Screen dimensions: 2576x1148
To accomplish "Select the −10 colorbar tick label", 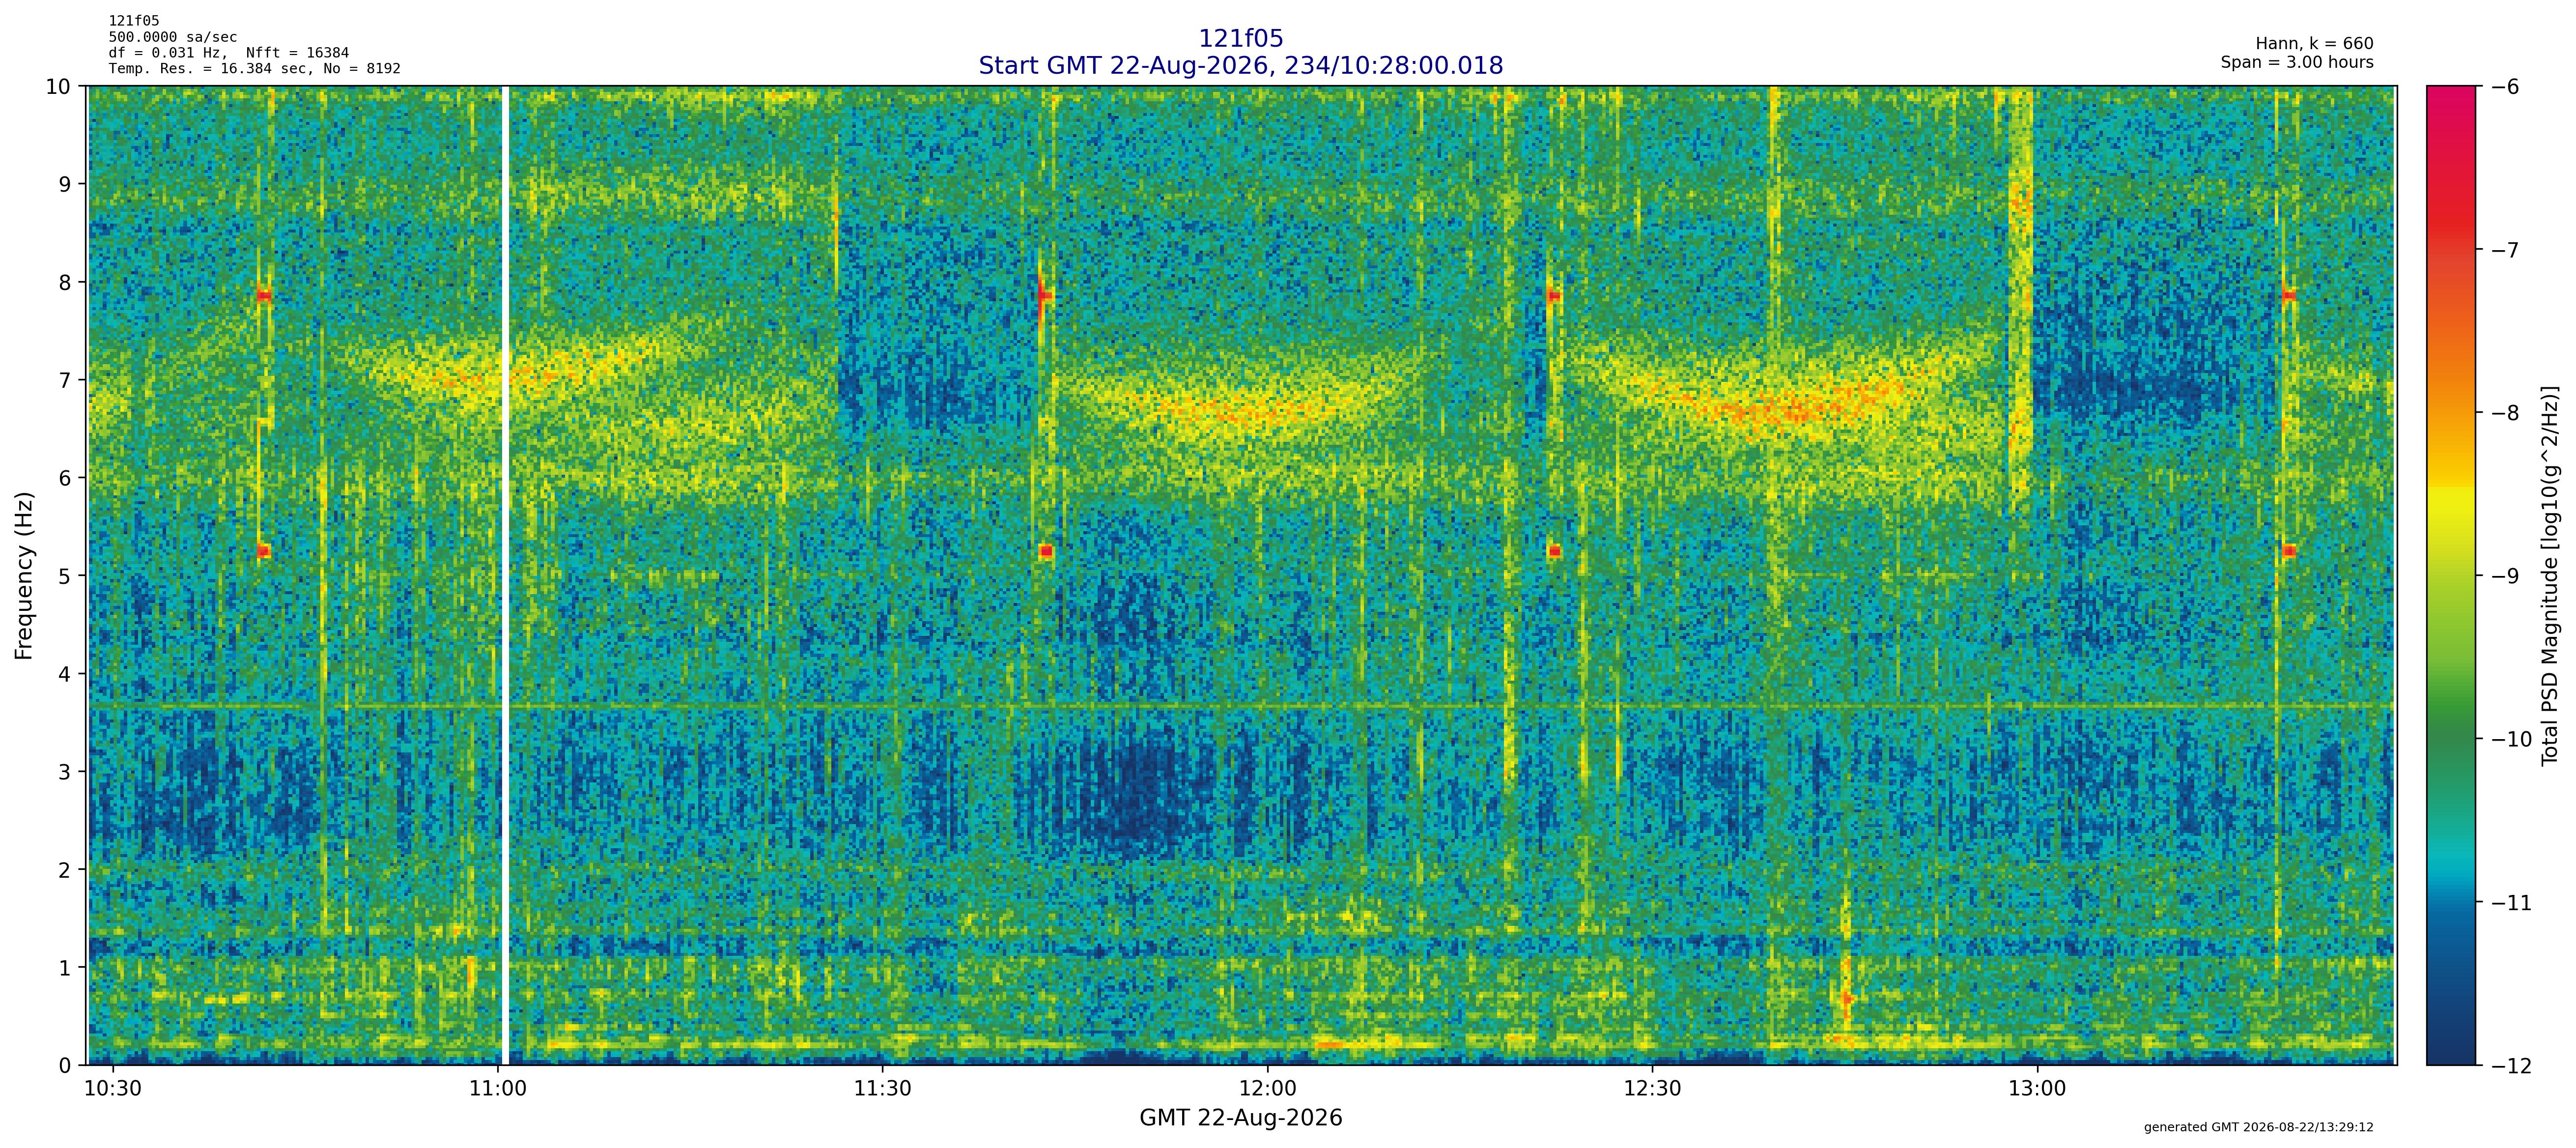I will point(2510,739).
